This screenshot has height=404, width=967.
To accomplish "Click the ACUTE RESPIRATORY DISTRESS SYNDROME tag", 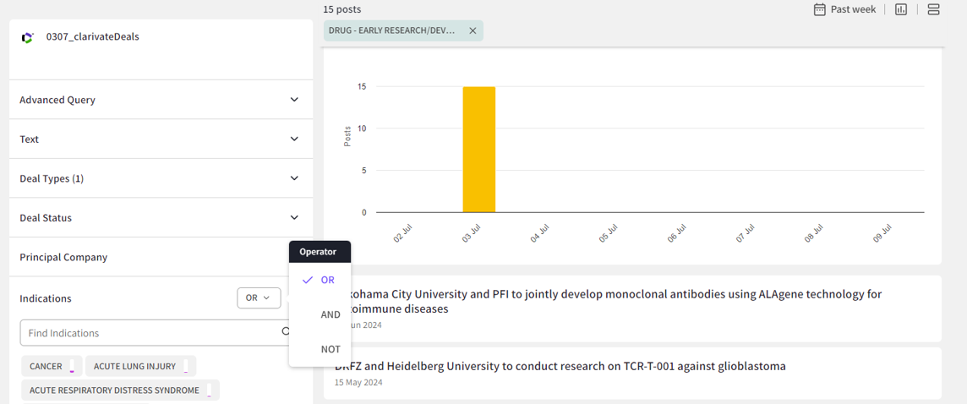I will click(115, 390).
